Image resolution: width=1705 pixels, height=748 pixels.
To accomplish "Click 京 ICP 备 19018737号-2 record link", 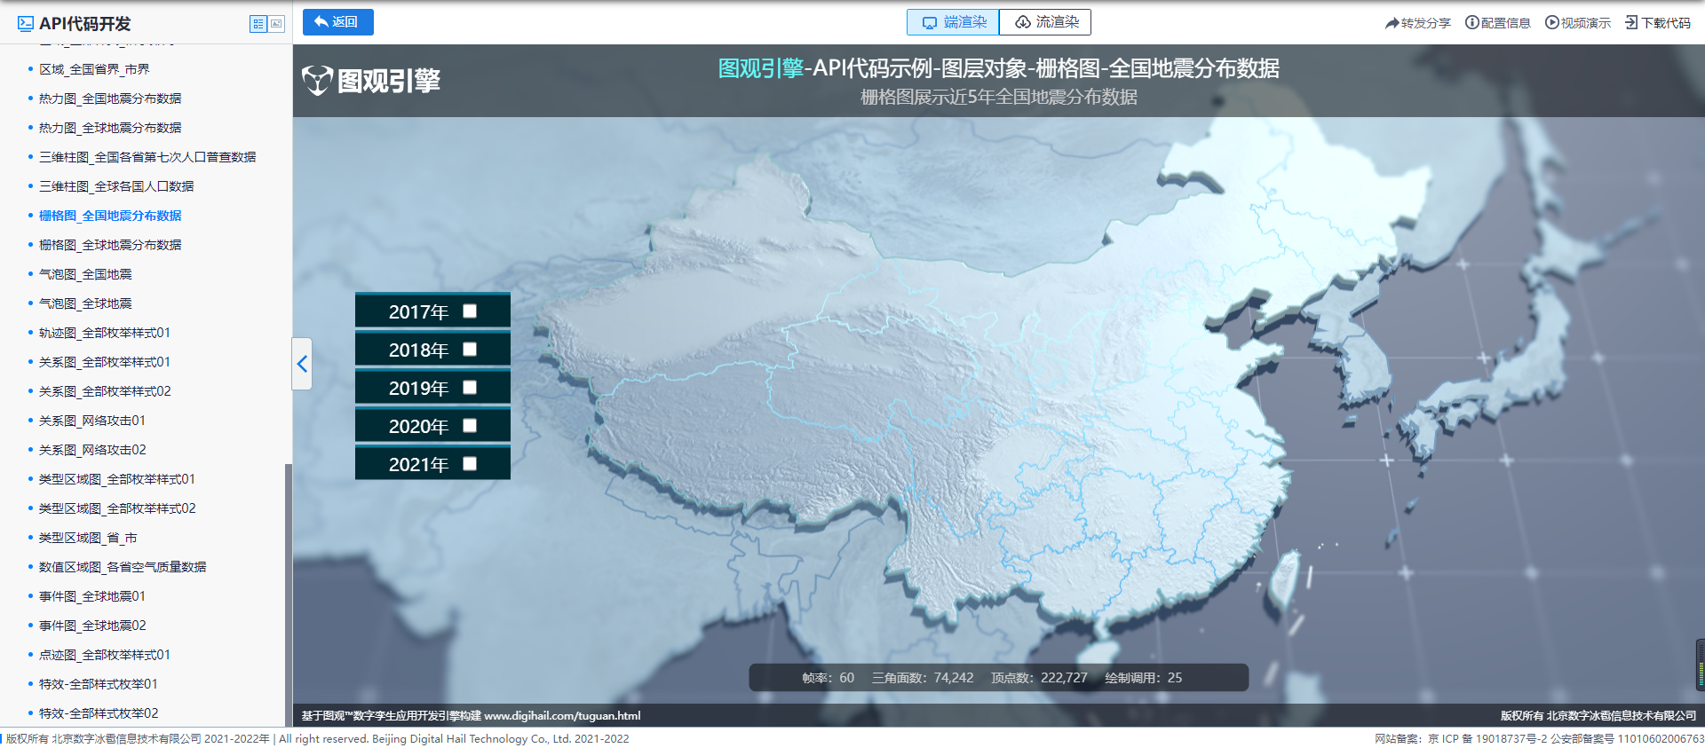I will [1487, 738].
